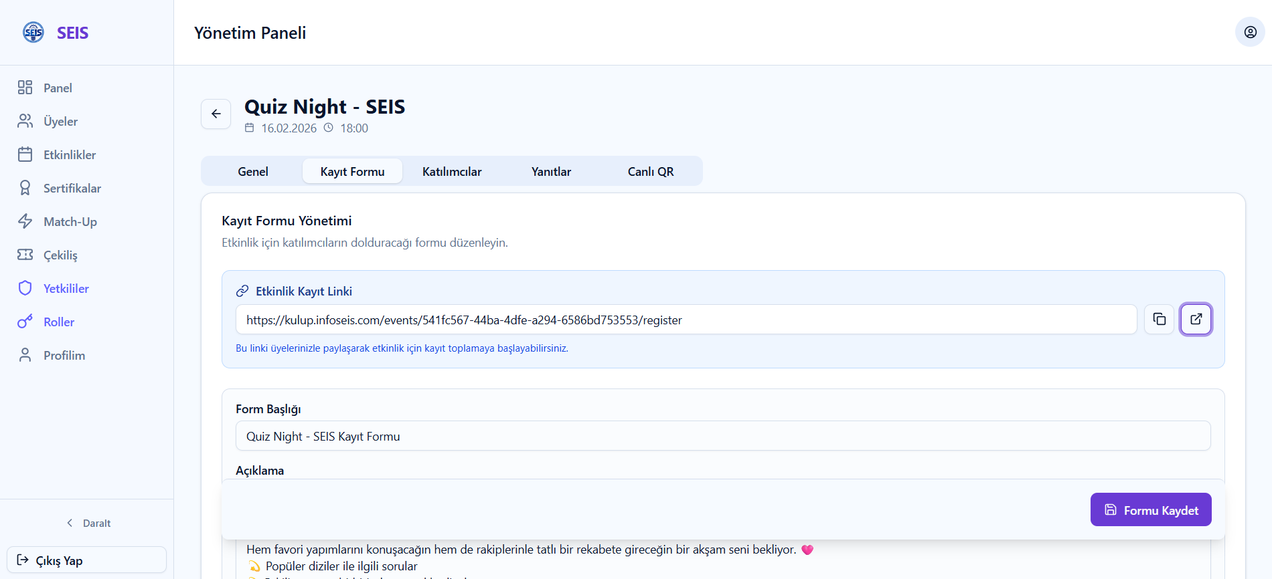Open Yetkililer in the sidebar
This screenshot has height=579, width=1272.
(x=66, y=289)
